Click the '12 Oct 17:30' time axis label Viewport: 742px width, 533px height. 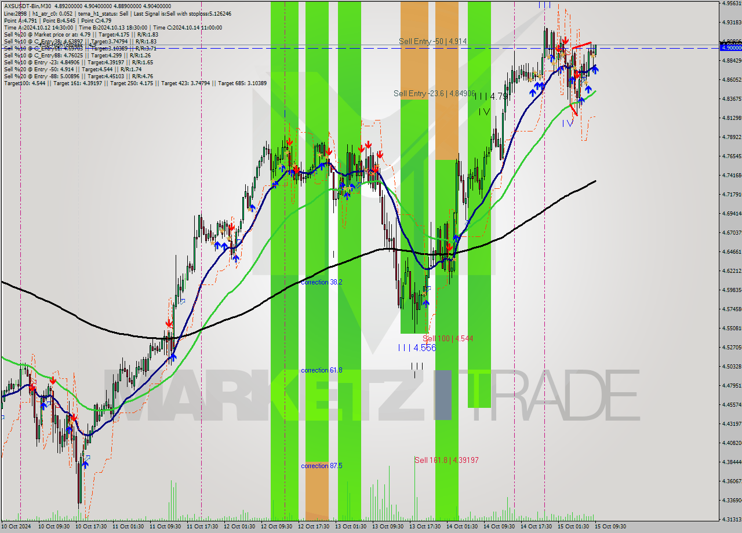(313, 527)
